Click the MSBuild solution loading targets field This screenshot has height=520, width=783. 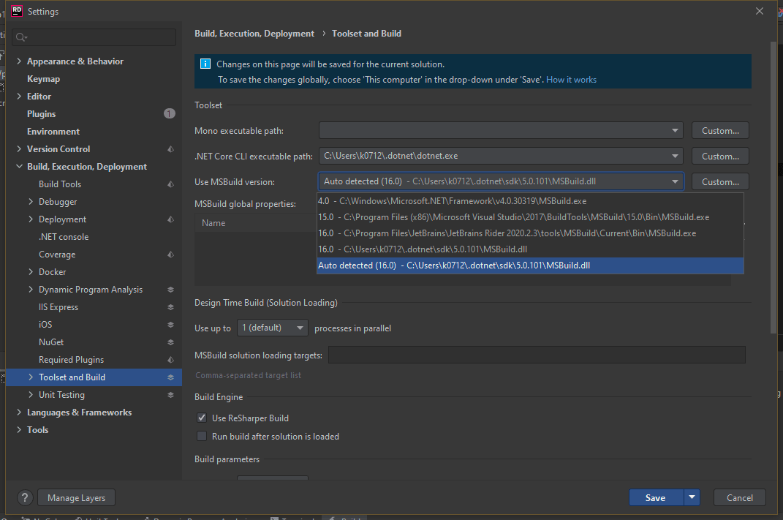537,355
